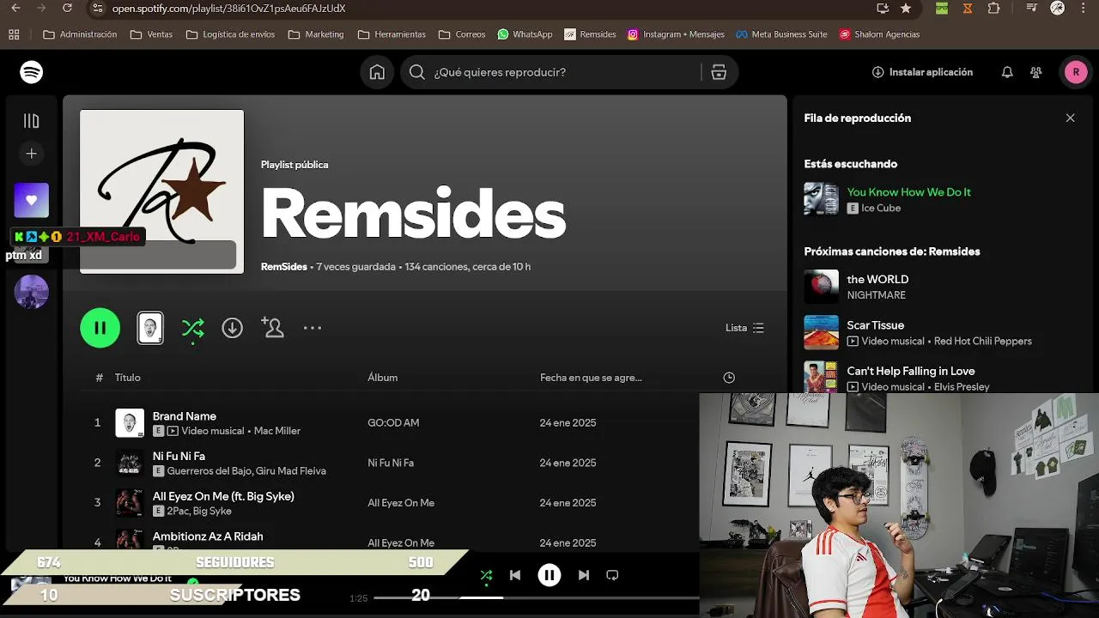Open the Chrome extensions puzzle icon
Screen dimensions: 1099x618
point(993,9)
